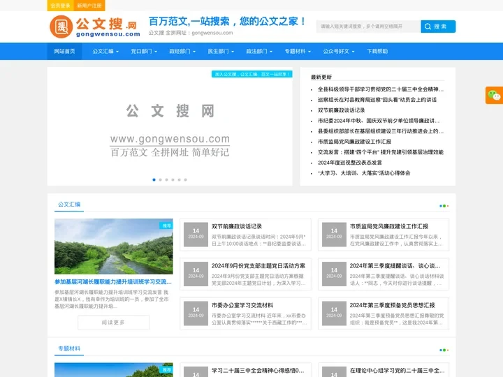Click date badge on 市质监局党风廉政 card
Image resolution: width=503 pixels, height=377 pixels.
(334, 235)
